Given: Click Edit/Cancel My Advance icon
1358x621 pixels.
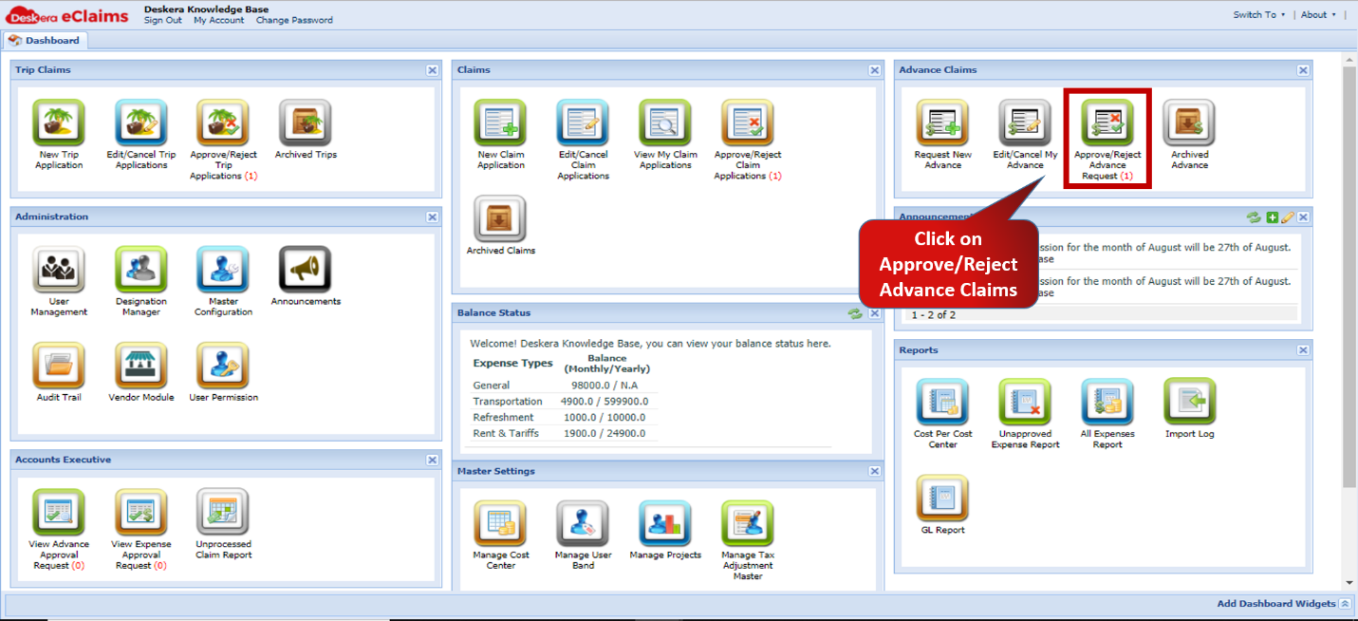Looking at the screenshot, I should pos(1025,123).
